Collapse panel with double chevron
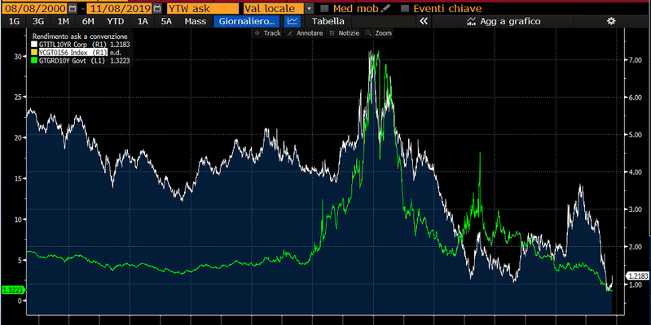Viewport: 651px width, 325px height. point(424,21)
